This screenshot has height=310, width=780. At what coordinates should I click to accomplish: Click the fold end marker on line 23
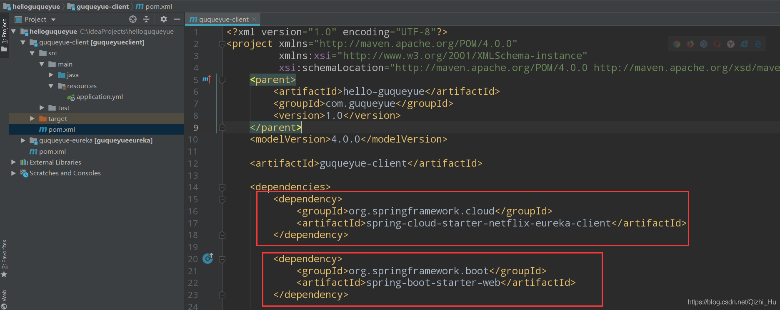222,295
